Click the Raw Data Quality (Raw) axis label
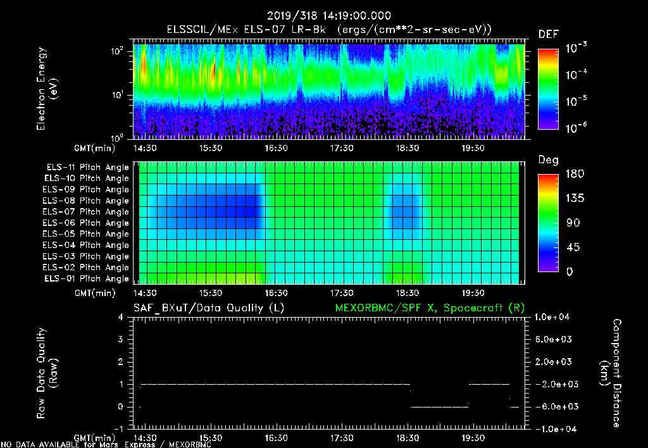The height and width of the screenshot is (448, 648). pyautogui.click(x=46, y=373)
